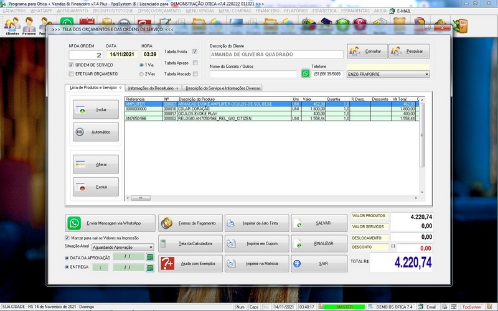Click product list scroll-down arrow

tap(422, 192)
